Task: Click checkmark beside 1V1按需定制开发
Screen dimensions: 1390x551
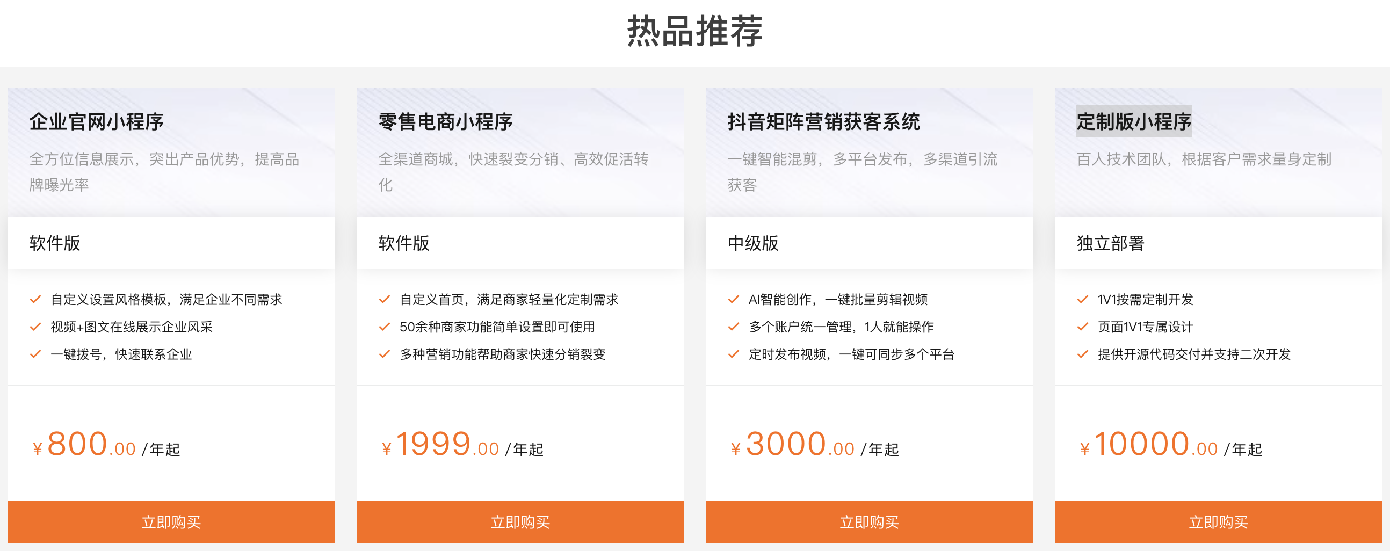Action: 1083,300
